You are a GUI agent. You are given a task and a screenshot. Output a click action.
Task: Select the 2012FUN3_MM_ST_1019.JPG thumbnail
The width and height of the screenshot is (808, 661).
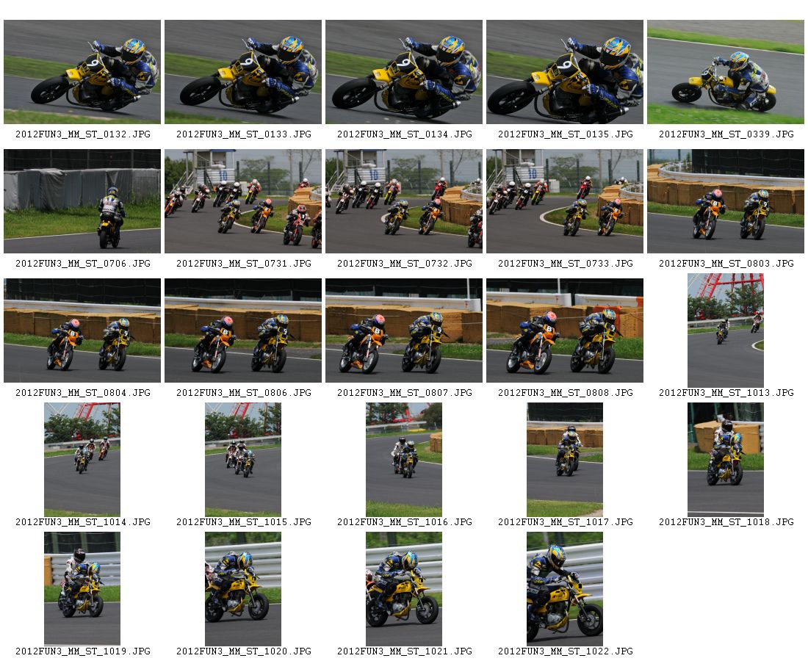82,589
